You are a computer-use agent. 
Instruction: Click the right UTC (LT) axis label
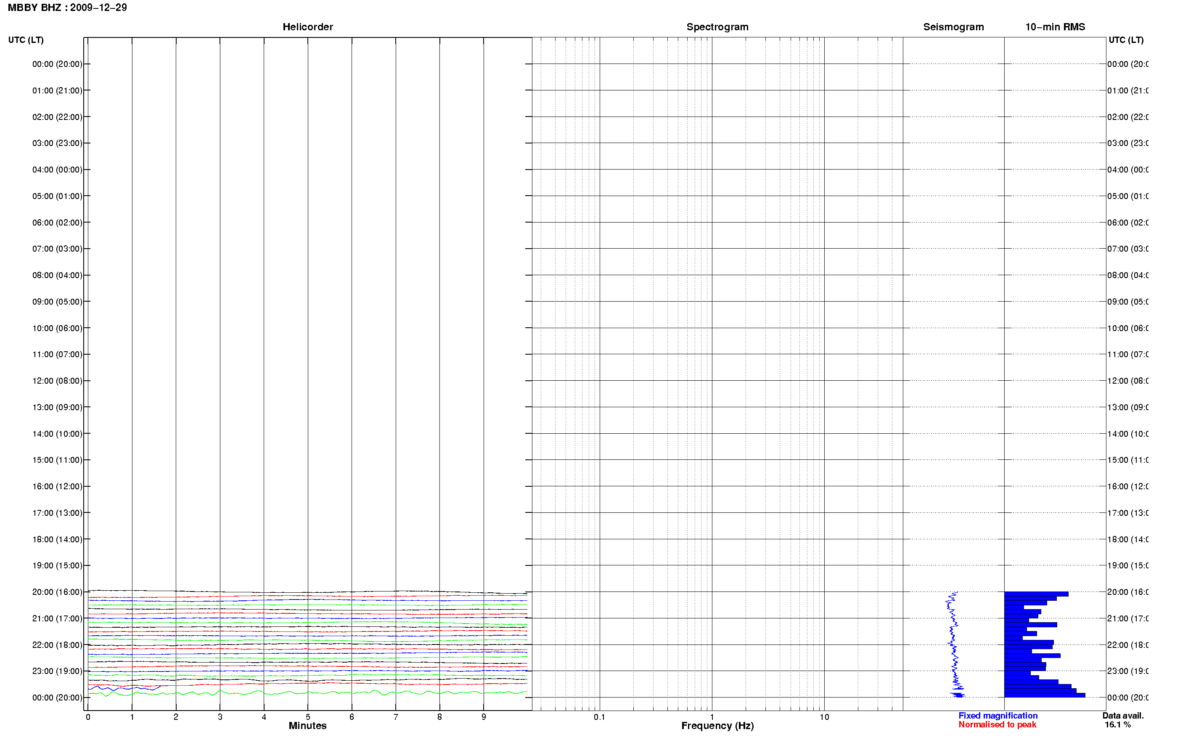(x=1126, y=40)
